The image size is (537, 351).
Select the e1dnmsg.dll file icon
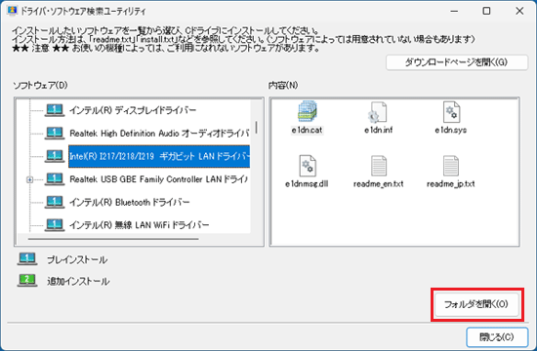pos(308,166)
